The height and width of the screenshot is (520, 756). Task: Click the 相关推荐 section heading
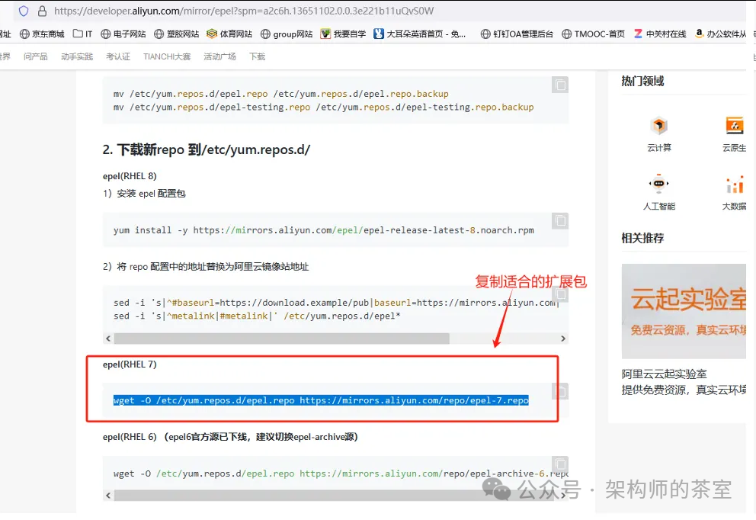[642, 238]
